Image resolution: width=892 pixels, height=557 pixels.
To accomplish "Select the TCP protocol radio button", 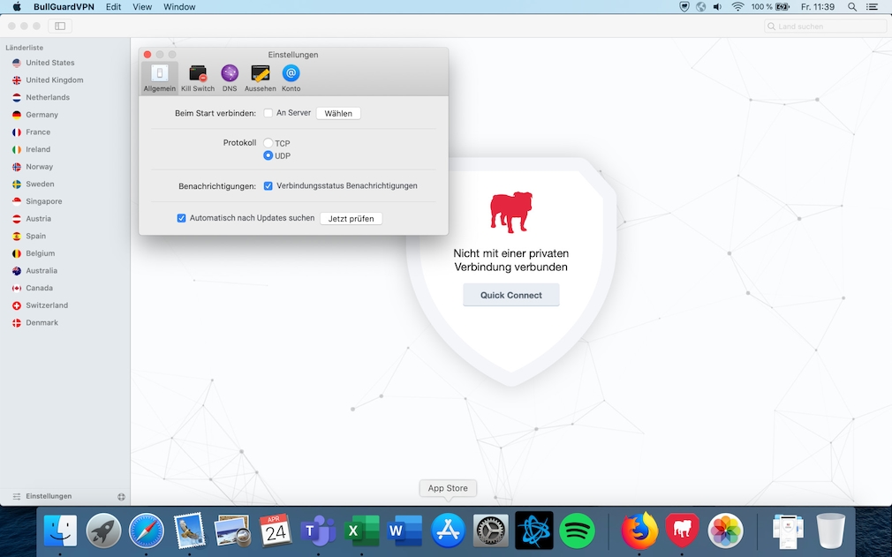I will click(268, 142).
